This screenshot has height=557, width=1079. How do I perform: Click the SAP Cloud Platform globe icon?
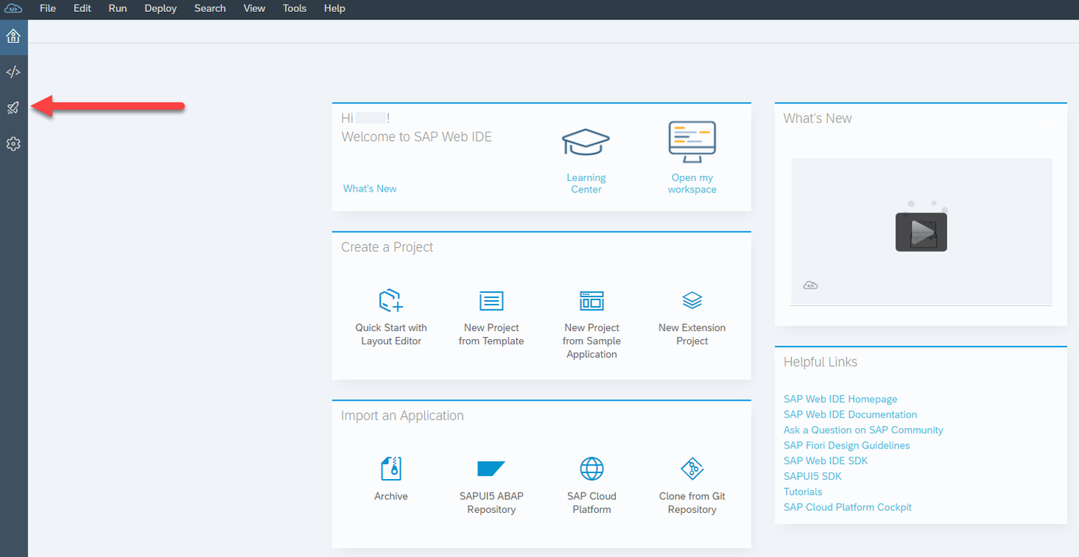tap(592, 469)
